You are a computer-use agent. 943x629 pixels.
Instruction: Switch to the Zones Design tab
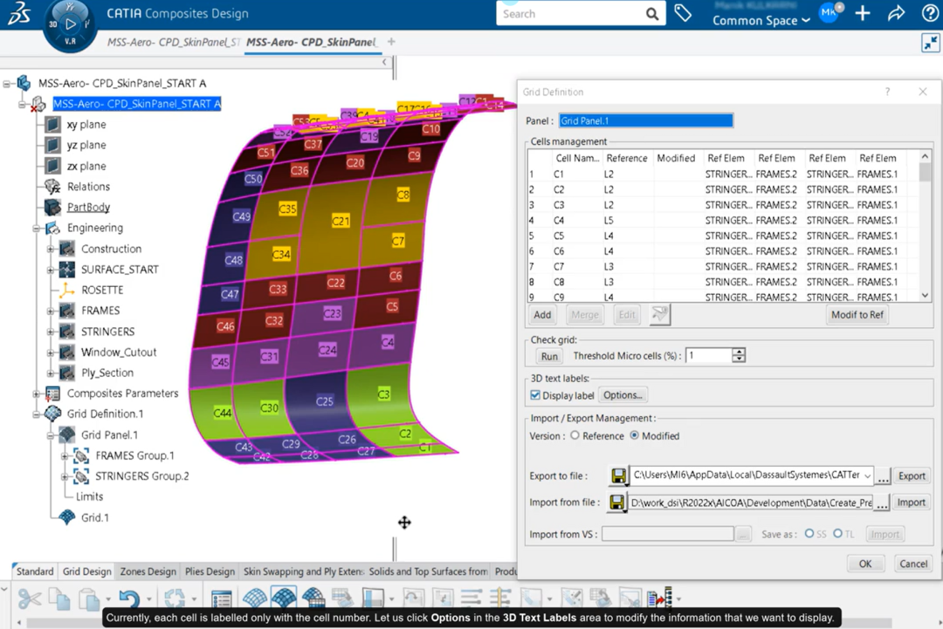coord(148,571)
